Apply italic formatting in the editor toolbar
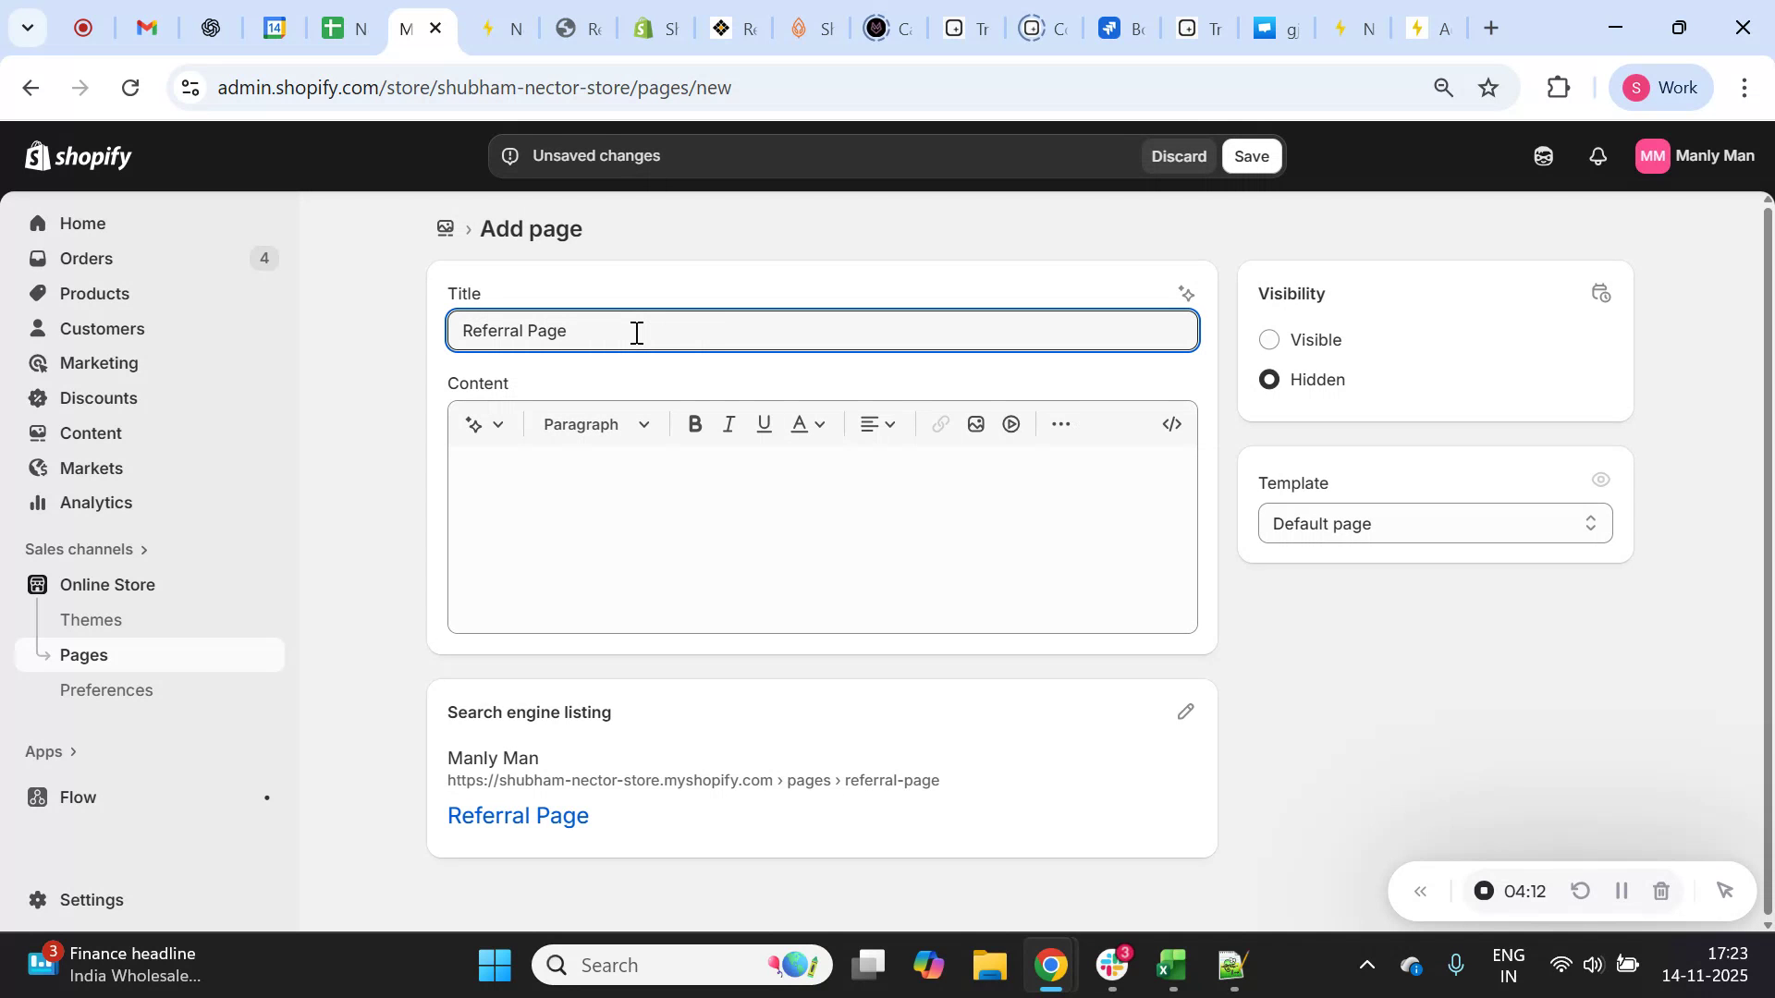This screenshot has width=1775, height=998. tap(728, 423)
